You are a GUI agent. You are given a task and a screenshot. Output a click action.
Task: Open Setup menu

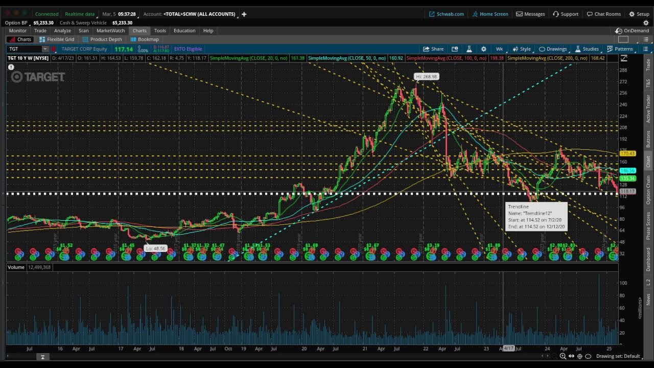click(639, 14)
